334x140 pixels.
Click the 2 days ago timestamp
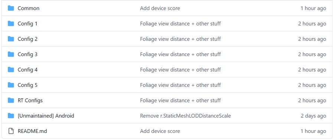pos(313,116)
